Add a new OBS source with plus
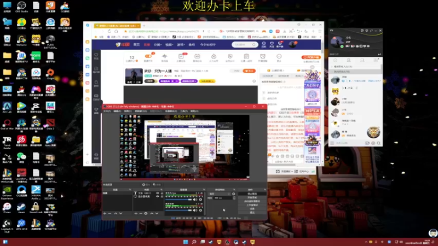This screenshot has width=438, height=246. tap(136, 213)
